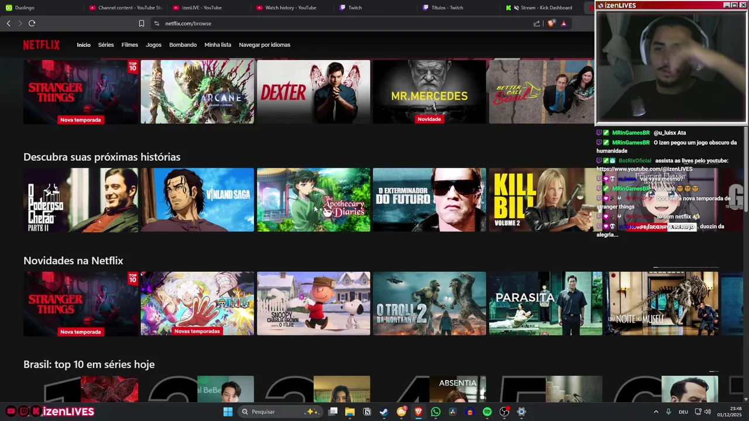Click the Netflix logo
The height and width of the screenshot is (421, 749).
click(42, 45)
